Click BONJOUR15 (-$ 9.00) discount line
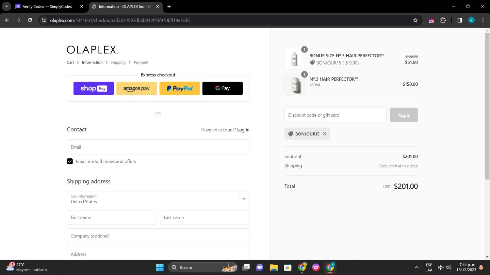 334,63
